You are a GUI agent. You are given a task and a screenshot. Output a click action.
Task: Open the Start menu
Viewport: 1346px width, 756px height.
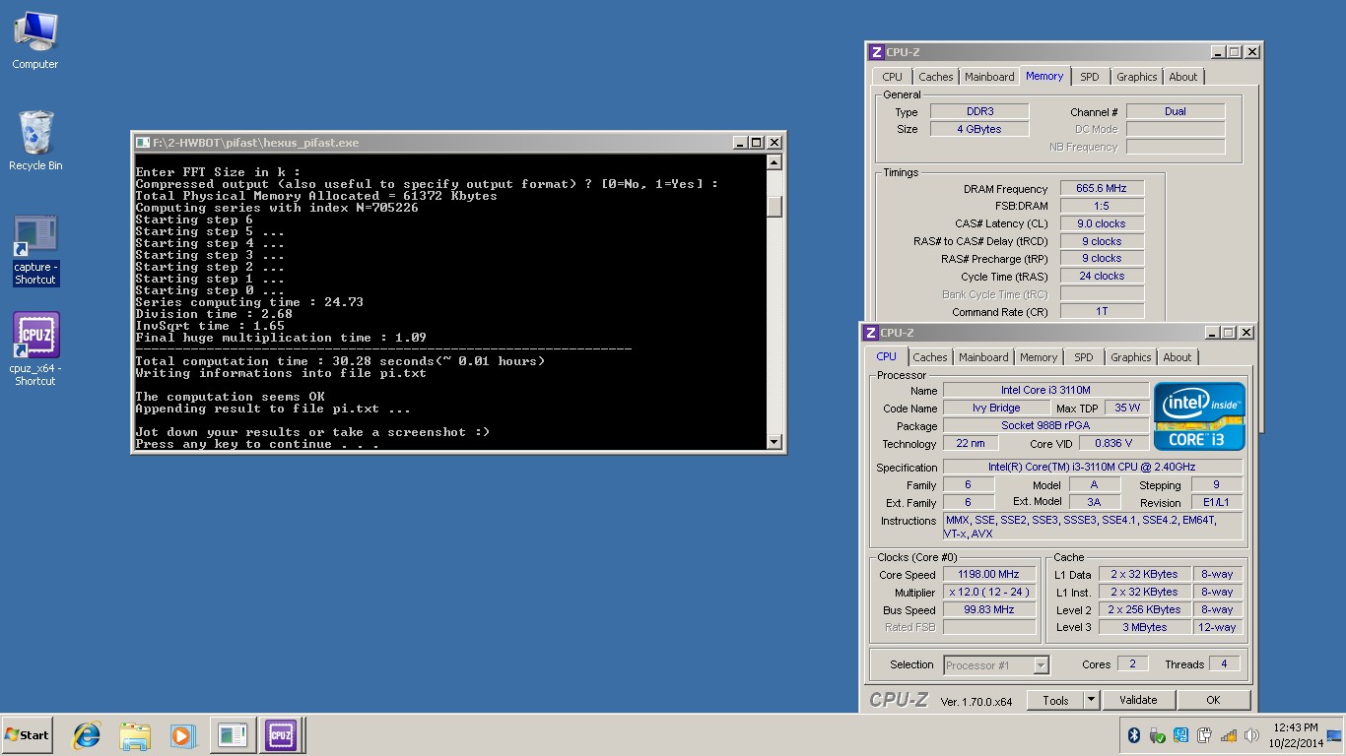(x=27, y=734)
